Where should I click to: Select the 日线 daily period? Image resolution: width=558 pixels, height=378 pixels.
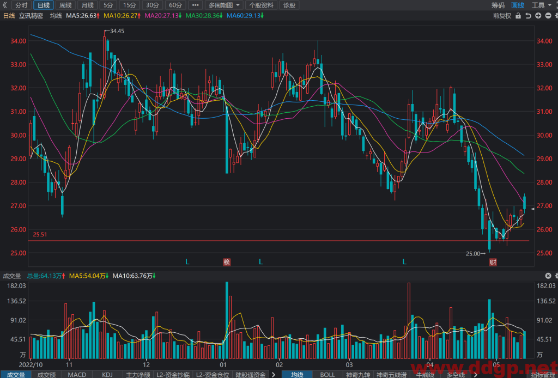(44, 5)
